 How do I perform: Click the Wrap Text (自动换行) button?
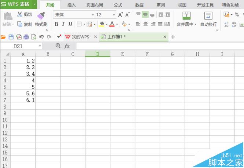(x=208, y=19)
